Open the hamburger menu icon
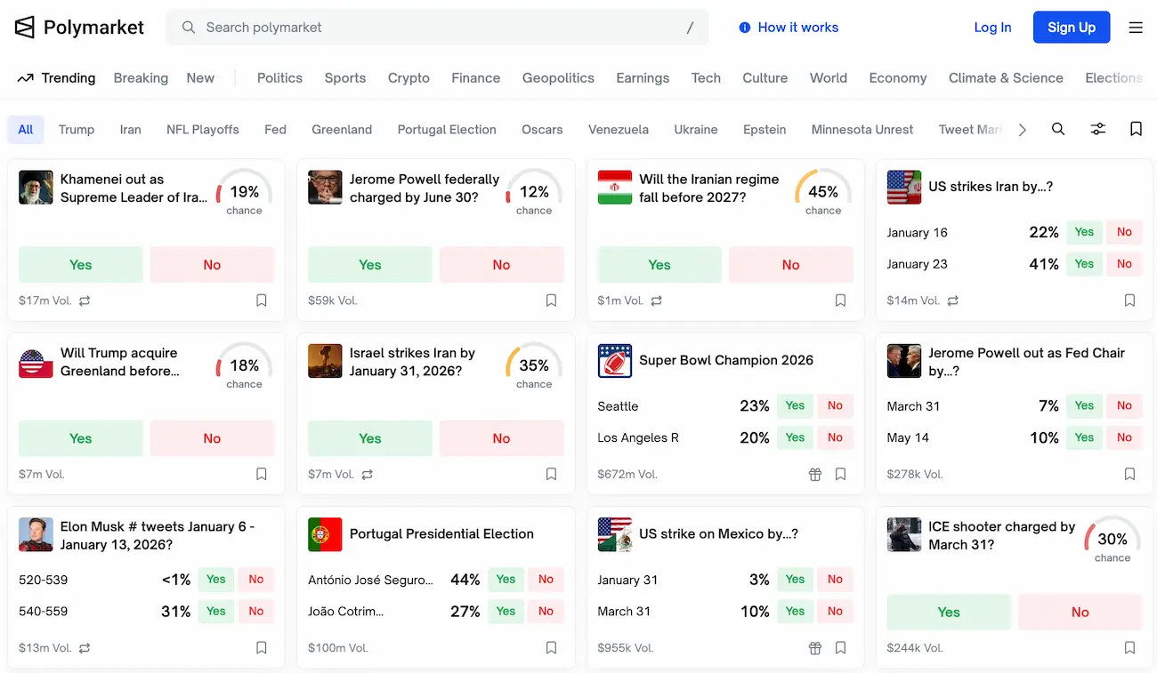Screen dimensions: 1157x673 pos(1136,28)
